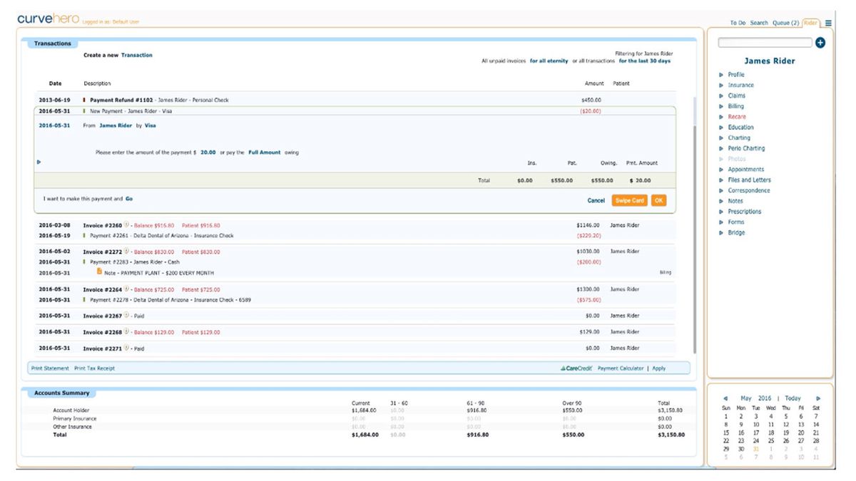
Task: Open the CareCredit logo link
Action: 576,368
